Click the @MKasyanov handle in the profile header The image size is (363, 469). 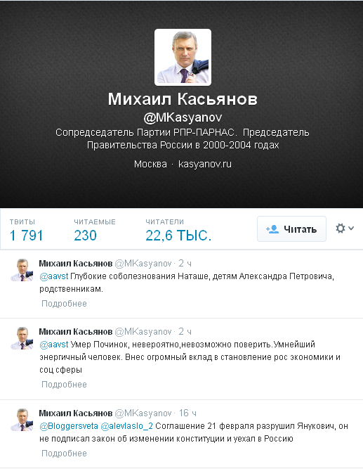(183, 118)
